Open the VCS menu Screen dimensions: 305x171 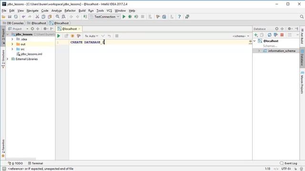(109, 10)
